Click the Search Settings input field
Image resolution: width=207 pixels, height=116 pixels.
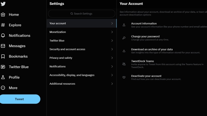point(82,14)
